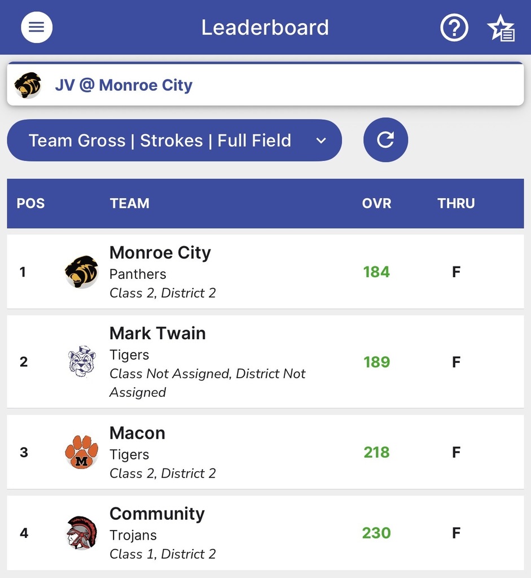Click the Mark Twain Tigers mascot logo
Image resolution: width=531 pixels, height=578 pixels.
pos(82,361)
